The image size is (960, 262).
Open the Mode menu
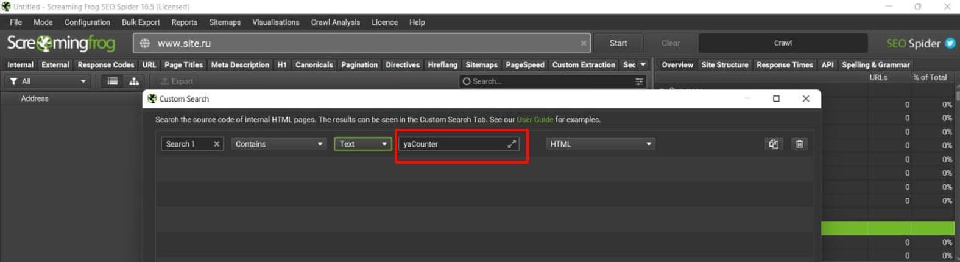(43, 22)
